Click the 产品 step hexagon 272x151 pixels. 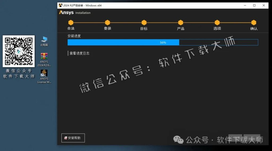(181, 22)
